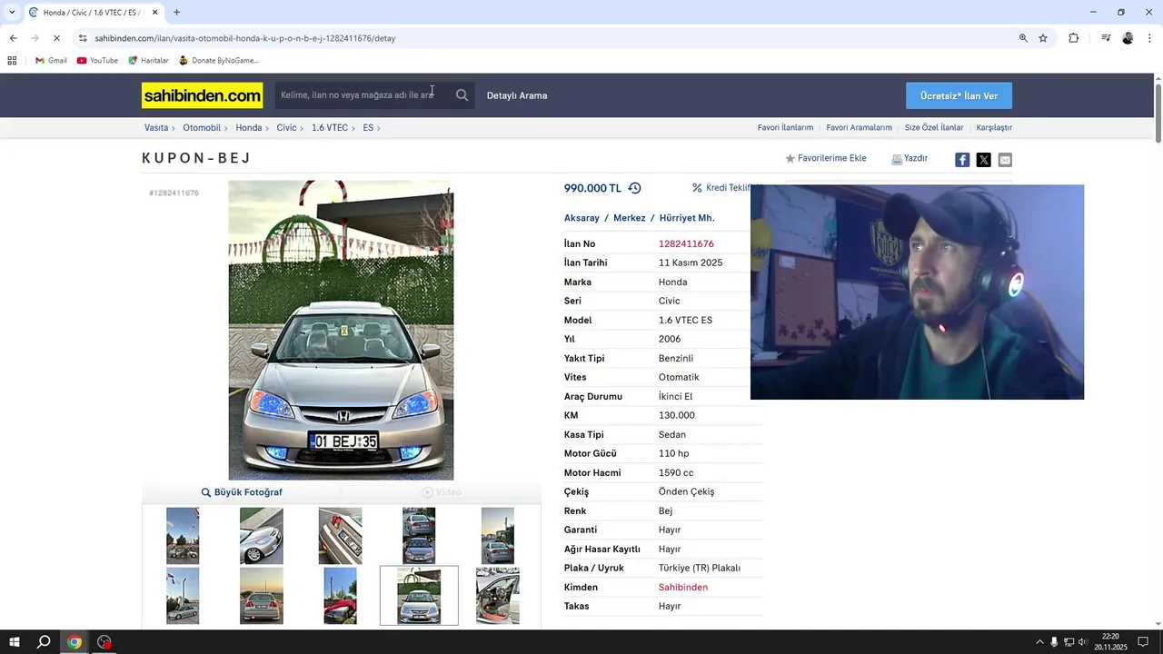Open YouTube bookmark
Viewport: 1163px width, 654px height.
click(97, 61)
